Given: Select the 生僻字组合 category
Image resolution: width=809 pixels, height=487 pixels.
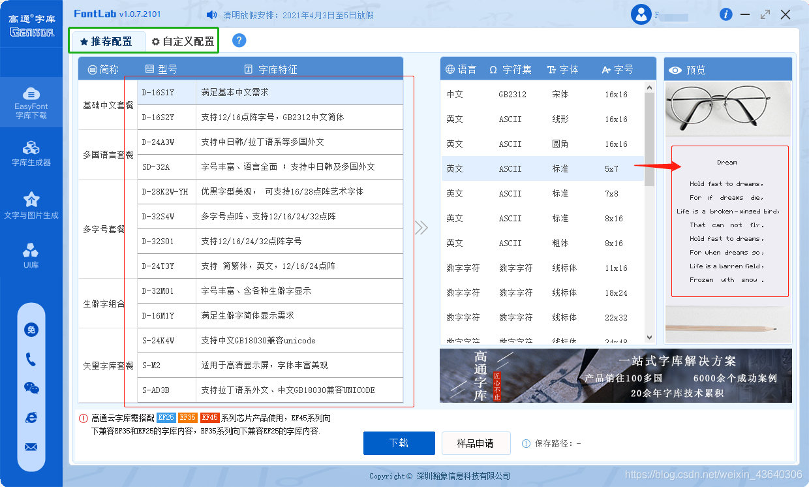Looking at the screenshot, I should pos(108,304).
